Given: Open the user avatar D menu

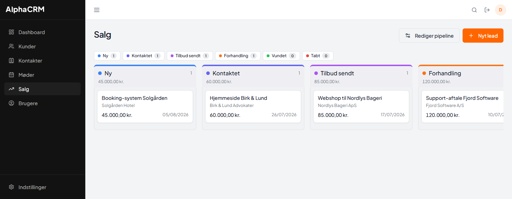Looking at the screenshot, I should 501,10.
